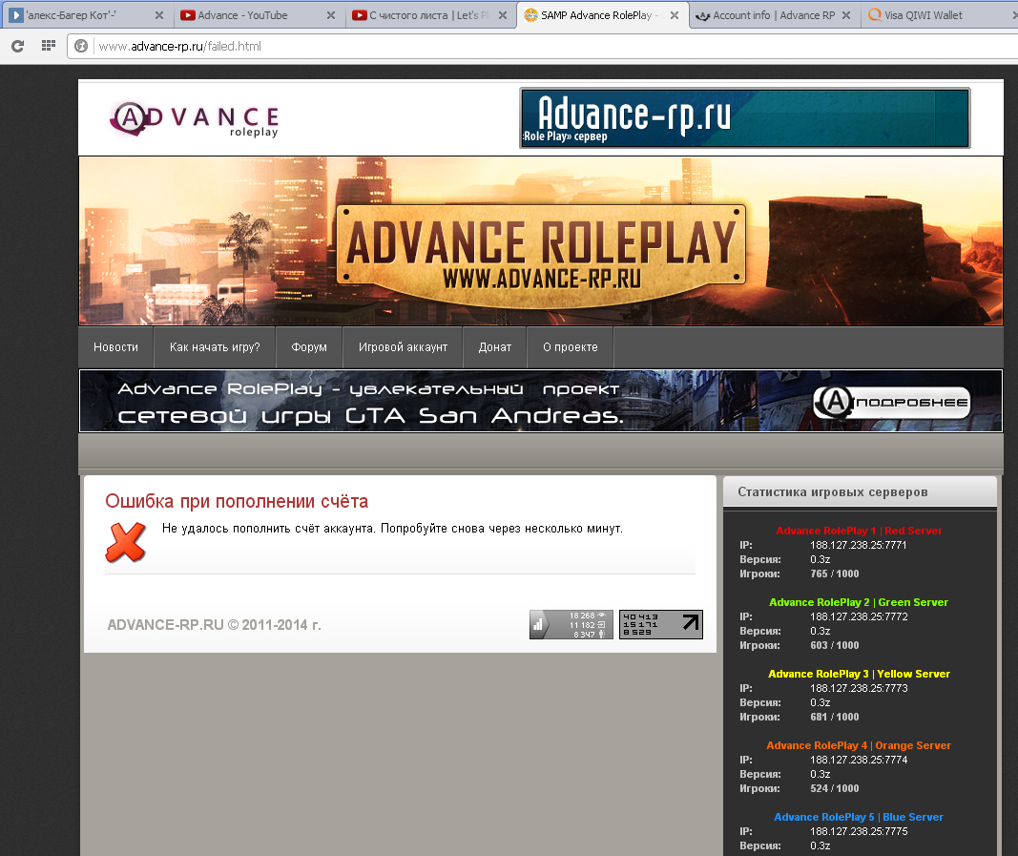Screen dimensions: 1018x856
Task: Reload the page with the refresh icon
Action: (x=17, y=46)
